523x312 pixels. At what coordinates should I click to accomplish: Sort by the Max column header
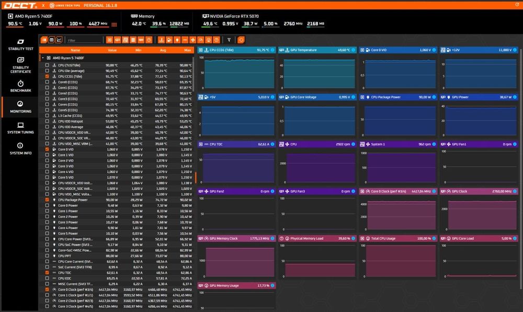[x=187, y=50]
